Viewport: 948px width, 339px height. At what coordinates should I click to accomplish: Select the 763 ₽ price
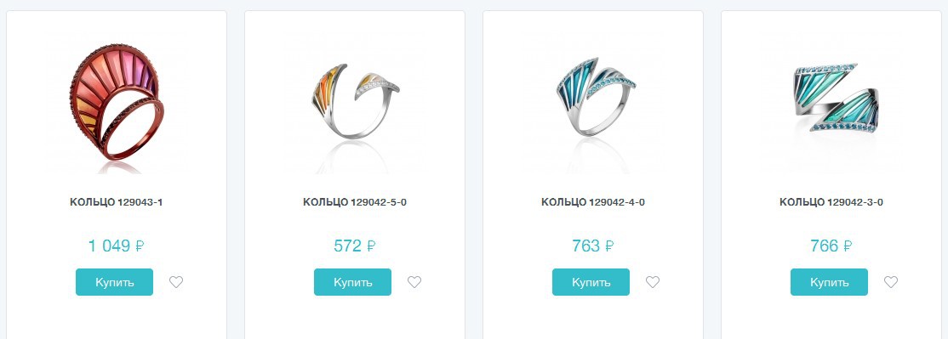(592, 246)
